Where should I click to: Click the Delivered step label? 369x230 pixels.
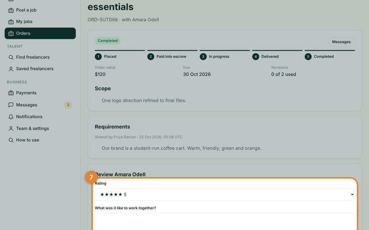[270, 57]
